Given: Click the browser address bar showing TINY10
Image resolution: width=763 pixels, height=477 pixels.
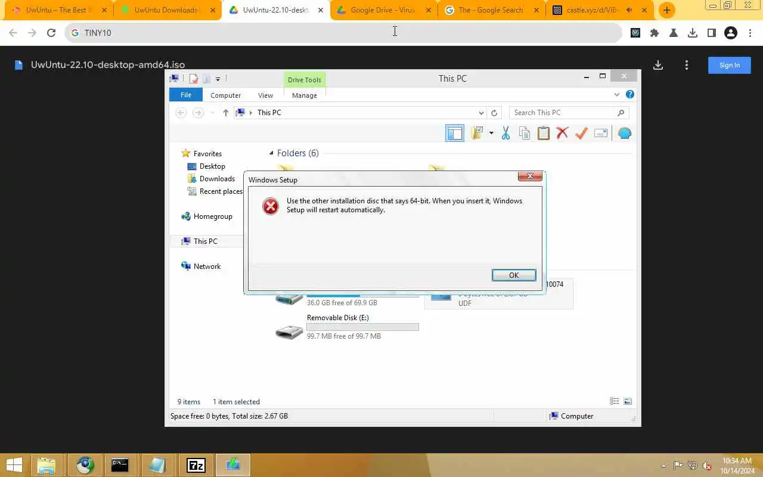Looking at the screenshot, I should [343, 33].
